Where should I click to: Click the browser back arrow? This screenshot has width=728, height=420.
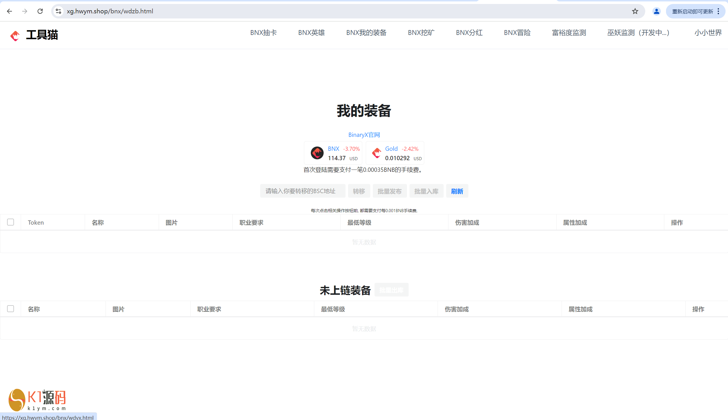coord(10,11)
